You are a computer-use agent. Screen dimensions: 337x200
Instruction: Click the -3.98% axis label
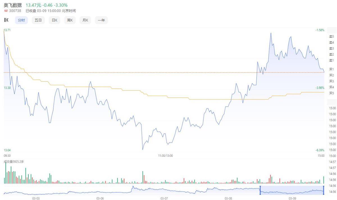[320, 88]
